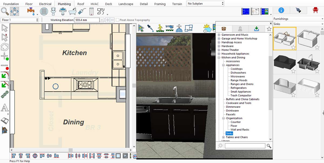The image size is (324, 163).
Task: Open the red chair furnishings tab
Action: coord(315,10)
